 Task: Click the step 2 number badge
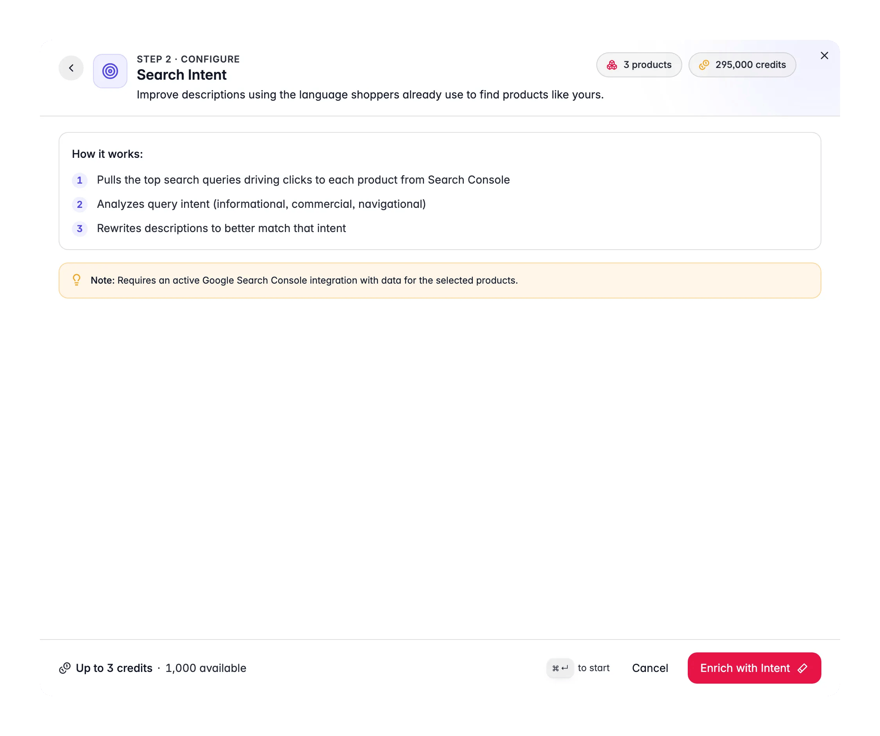pos(80,204)
